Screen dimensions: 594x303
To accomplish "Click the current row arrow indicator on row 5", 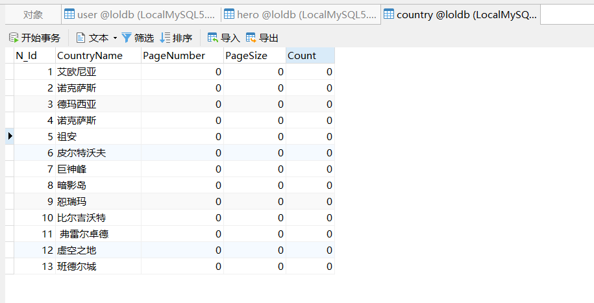I will coord(10,136).
